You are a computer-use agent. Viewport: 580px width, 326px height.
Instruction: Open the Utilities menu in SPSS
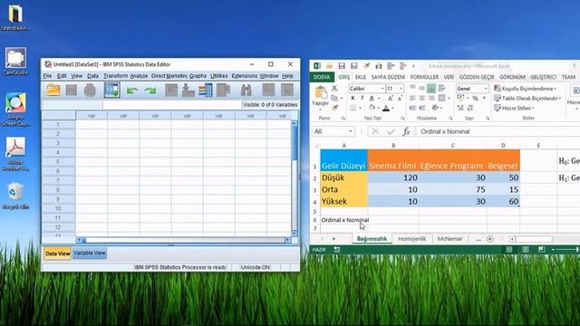pyautogui.click(x=219, y=76)
